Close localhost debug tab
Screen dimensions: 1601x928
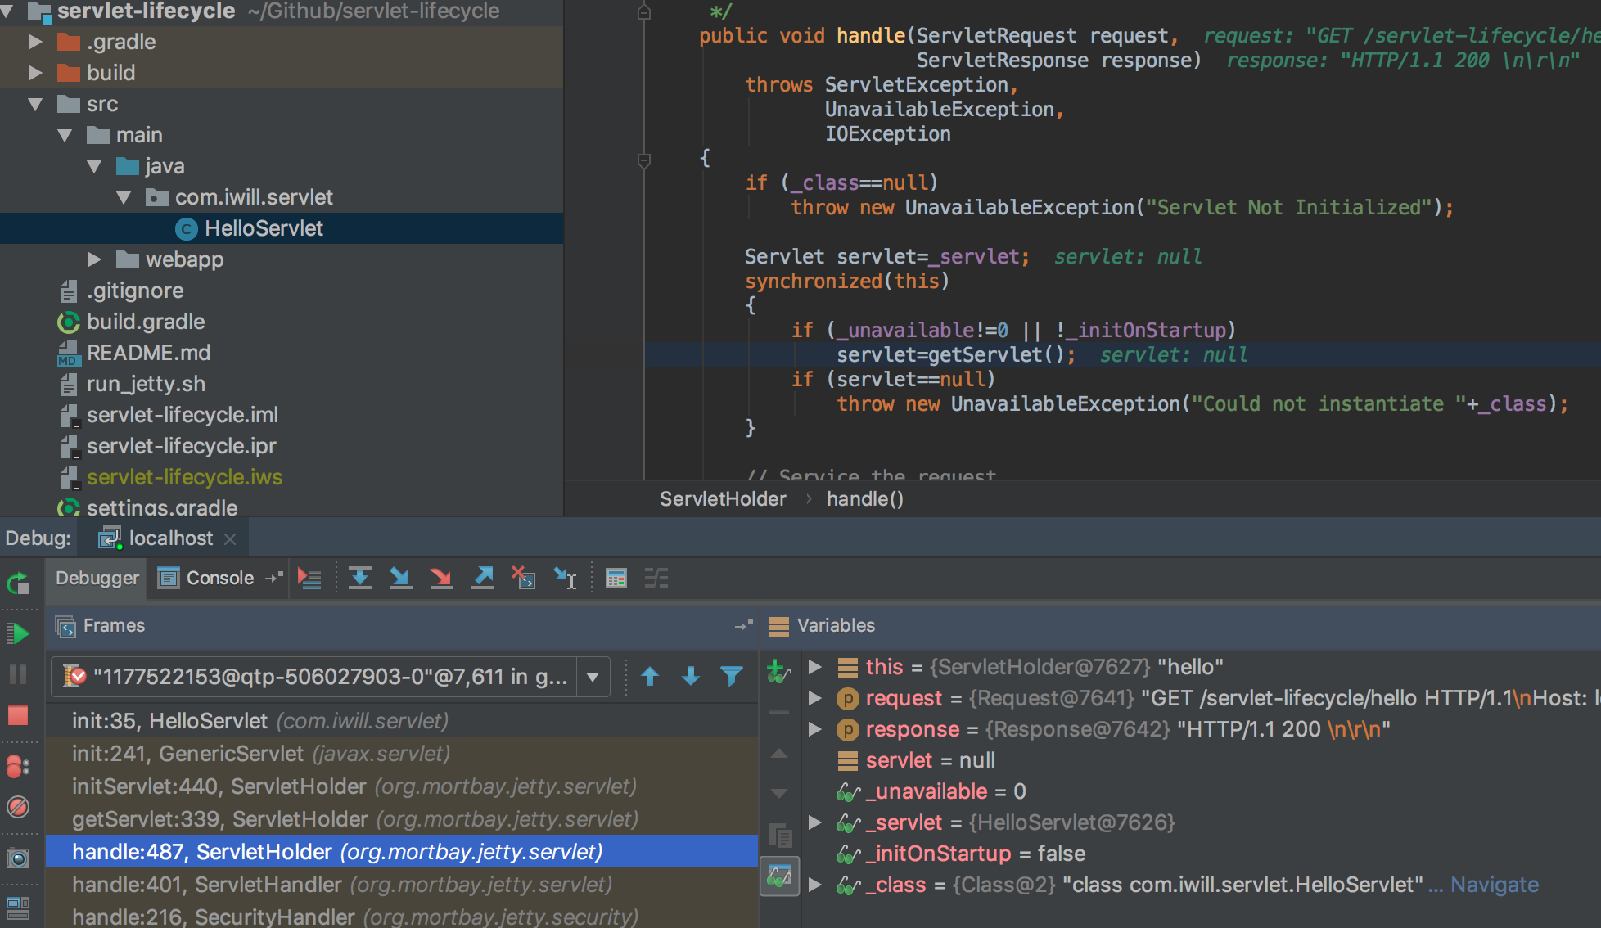pos(230,538)
